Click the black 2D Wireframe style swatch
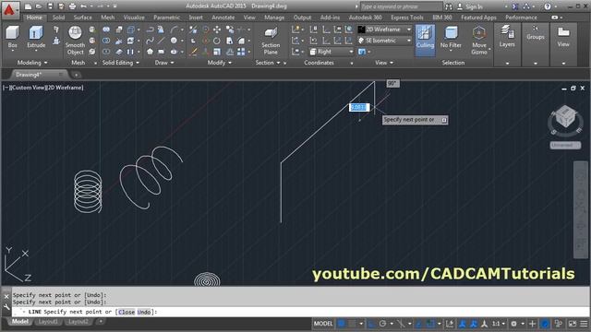The width and height of the screenshot is (591, 332). coord(361,30)
